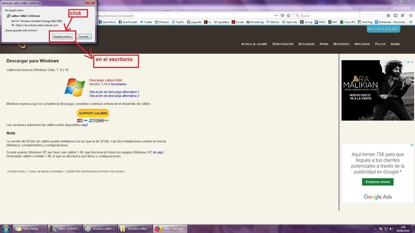
Task: Click Guardar archivo in the download dialog
Action: [63, 37]
